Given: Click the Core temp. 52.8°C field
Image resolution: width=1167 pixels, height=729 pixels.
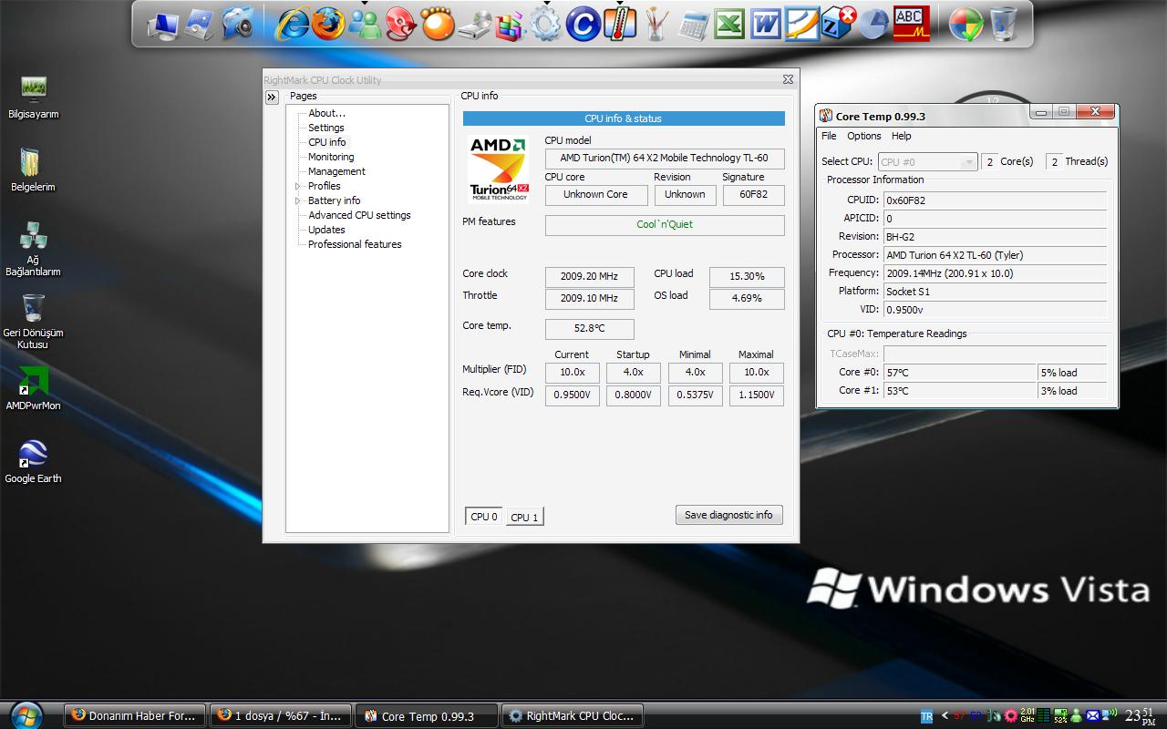Looking at the screenshot, I should [x=589, y=328].
